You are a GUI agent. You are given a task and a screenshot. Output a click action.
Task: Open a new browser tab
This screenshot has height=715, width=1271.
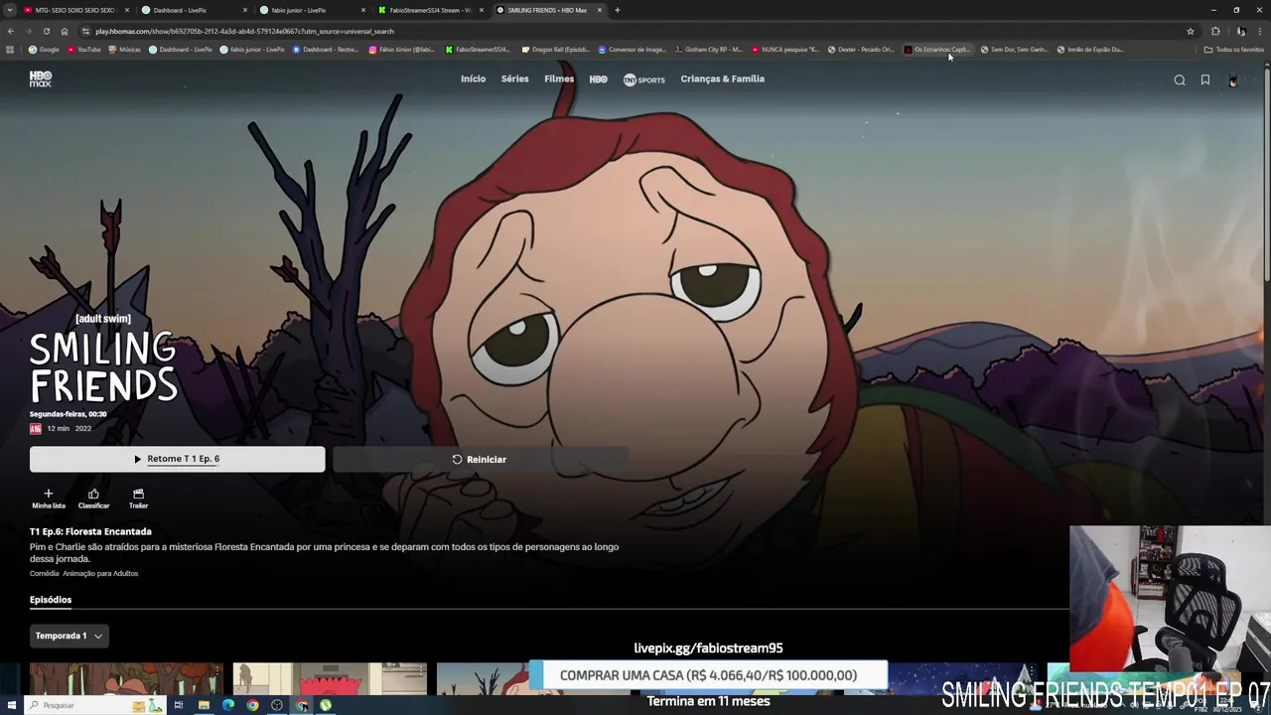(x=617, y=10)
